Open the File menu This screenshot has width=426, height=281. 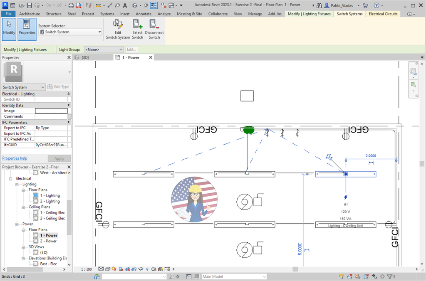8,14
